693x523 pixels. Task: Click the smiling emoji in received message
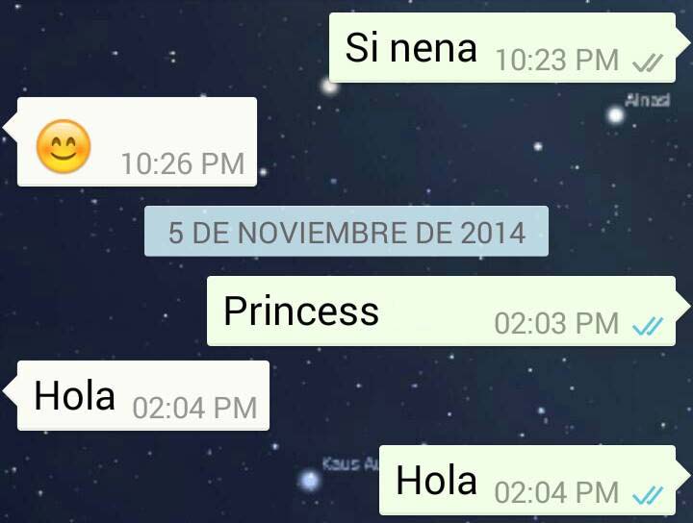(x=64, y=146)
